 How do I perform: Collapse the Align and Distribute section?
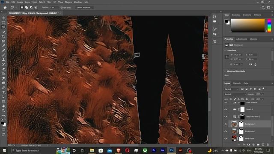coord(225,71)
